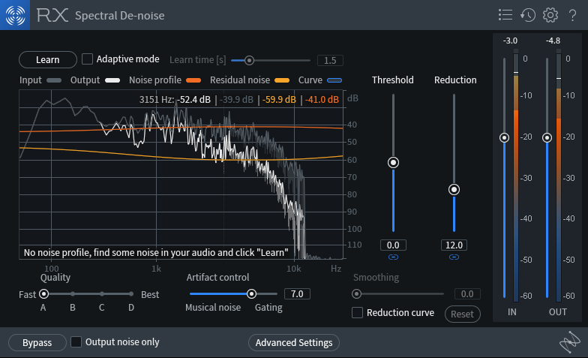Open Advanced Settings
This screenshot has height=358, width=588.
(x=294, y=342)
